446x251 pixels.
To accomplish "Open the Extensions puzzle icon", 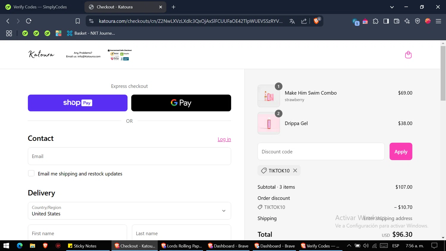I will [x=376, y=21].
